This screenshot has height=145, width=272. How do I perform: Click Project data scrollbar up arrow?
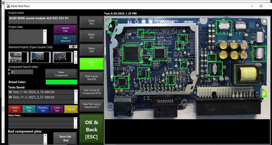click(x=45, y=31)
